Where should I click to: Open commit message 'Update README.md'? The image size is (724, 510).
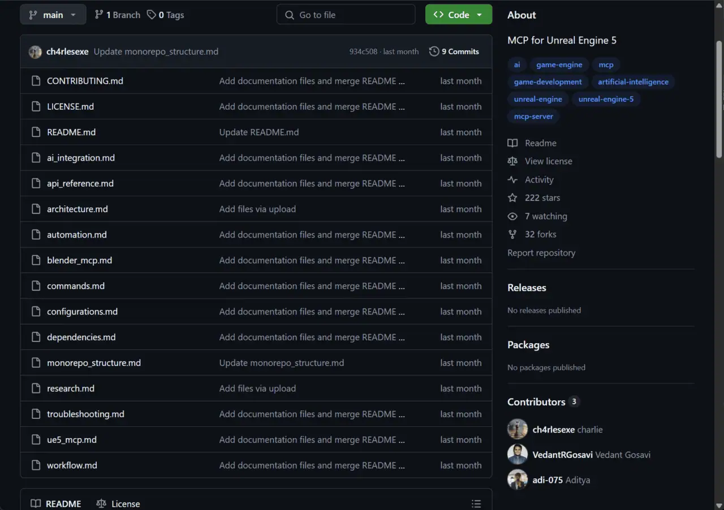pyautogui.click(x=259, y=132)
